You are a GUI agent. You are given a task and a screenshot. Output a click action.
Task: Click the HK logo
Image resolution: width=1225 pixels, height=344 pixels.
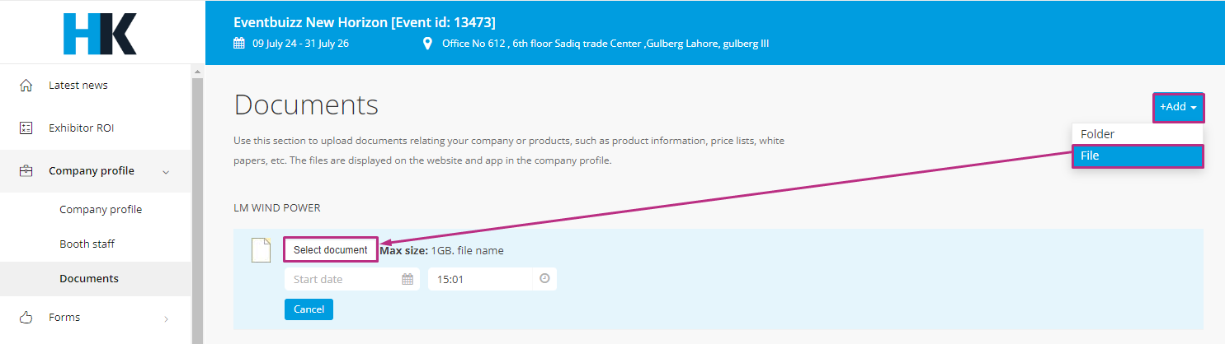100,34
